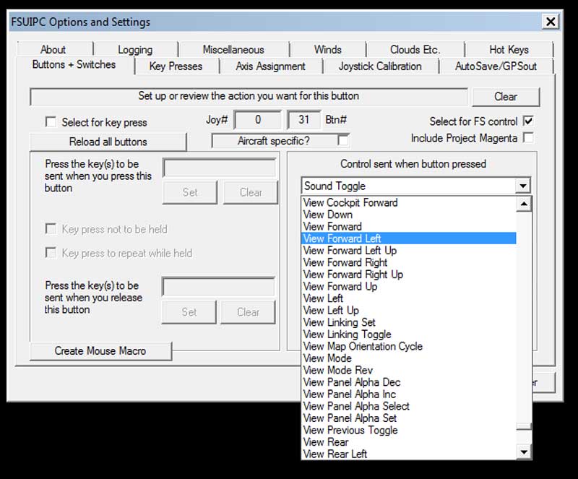Choose the View Mode entry
This screenshot has width=578, height=479.
409,358
